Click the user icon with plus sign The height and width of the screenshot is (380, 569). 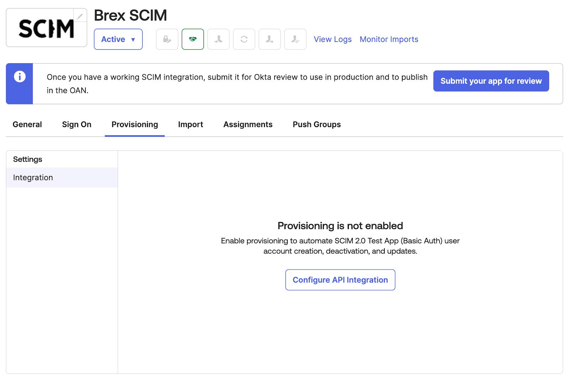click(270, 39)
